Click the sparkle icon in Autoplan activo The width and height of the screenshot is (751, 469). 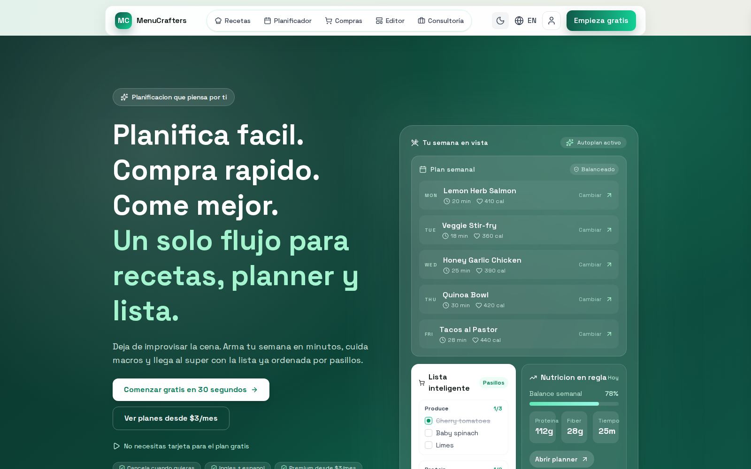[569, 143]
